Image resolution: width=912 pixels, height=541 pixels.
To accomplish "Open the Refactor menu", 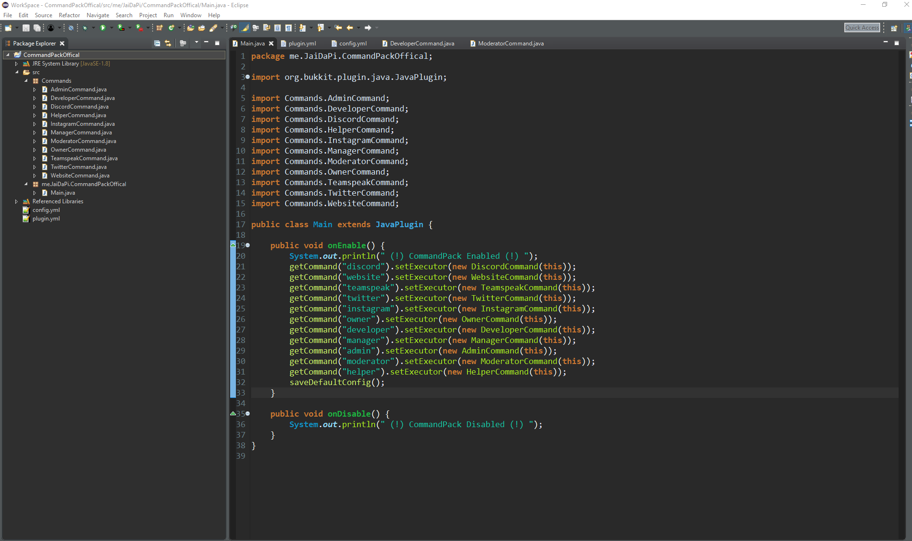I will (x=69, y=15).
